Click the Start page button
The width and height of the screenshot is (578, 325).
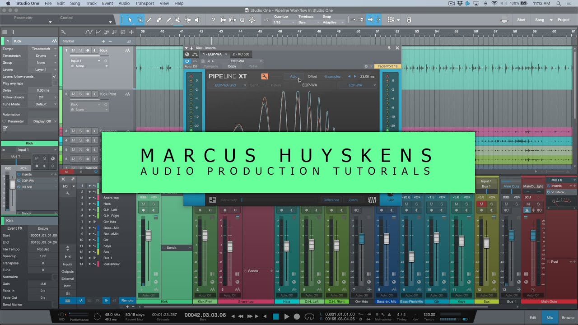521,20
